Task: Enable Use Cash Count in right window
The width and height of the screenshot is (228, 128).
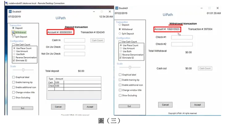Action: (120, 42)
